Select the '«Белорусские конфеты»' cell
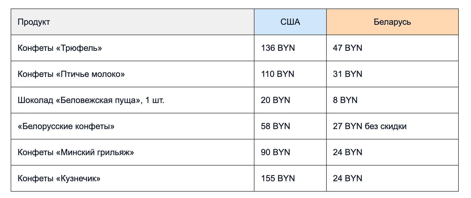 (x=66, y=126)
